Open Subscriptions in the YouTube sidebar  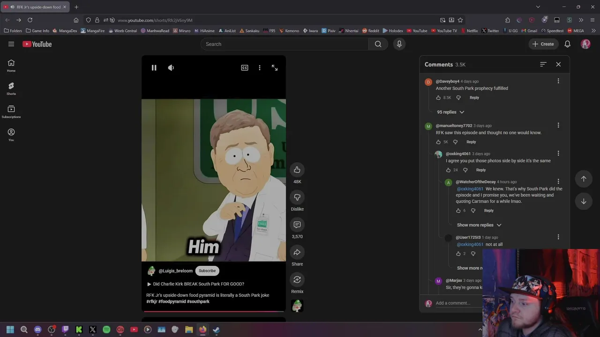[11, 111]
